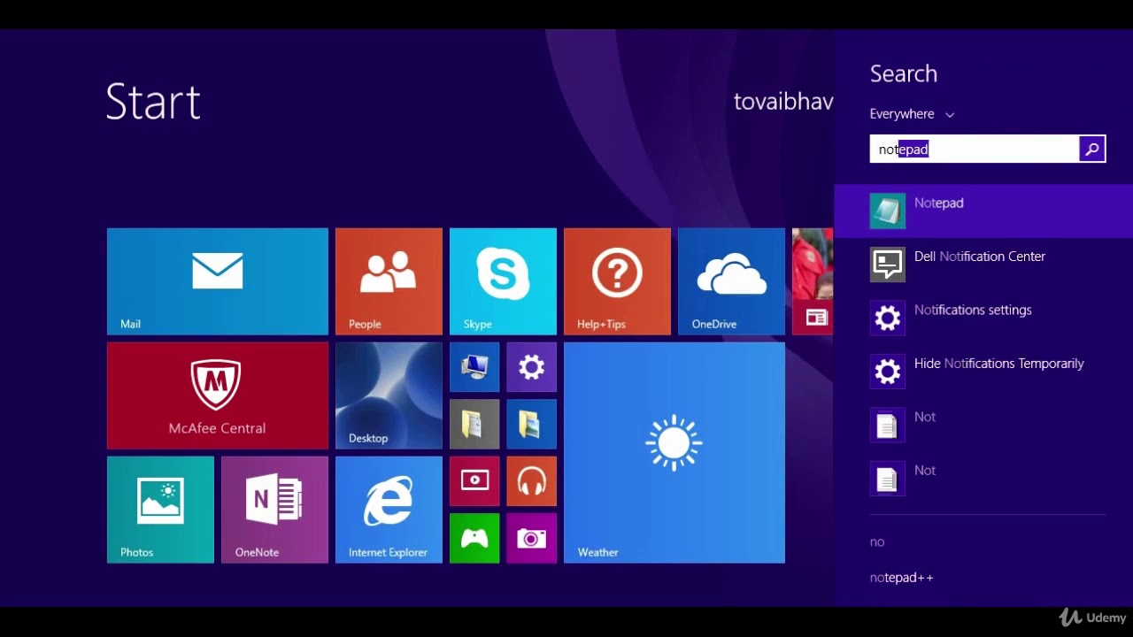Click the tovaibhav user account name

click(x=783, y=102)
